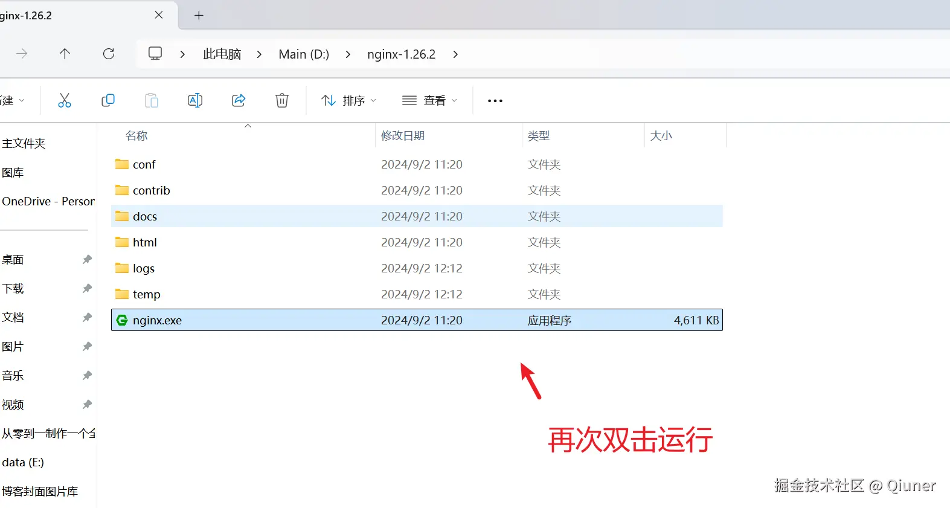Select the docs folder name

(145, 216)
